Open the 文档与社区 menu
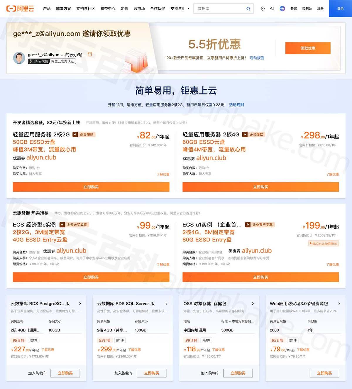352x389 pixels. (86, 9)
